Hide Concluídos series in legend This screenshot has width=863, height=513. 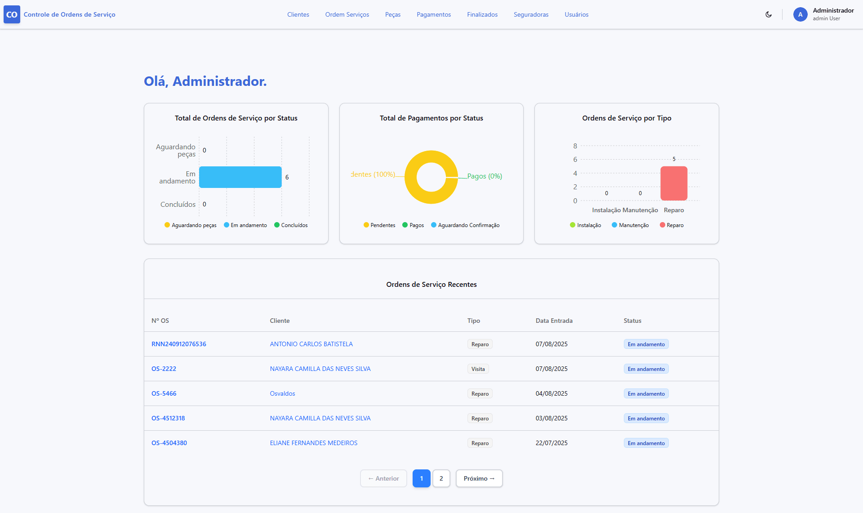point(291,225)
